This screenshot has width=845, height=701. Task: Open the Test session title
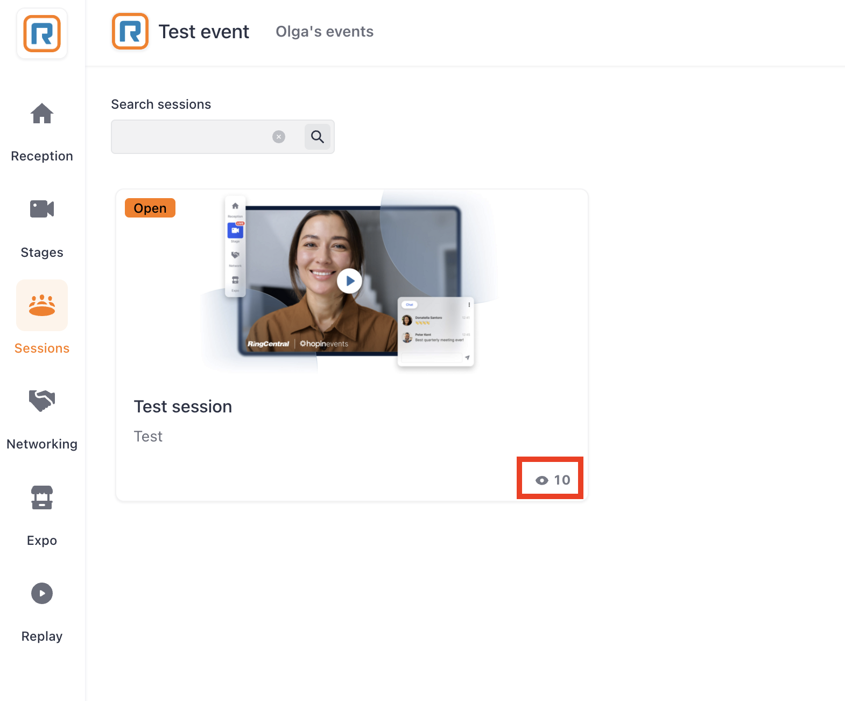[x=183, y=406]
